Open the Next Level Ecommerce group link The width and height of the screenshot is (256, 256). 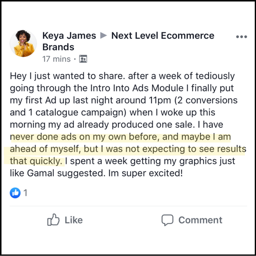163,36
